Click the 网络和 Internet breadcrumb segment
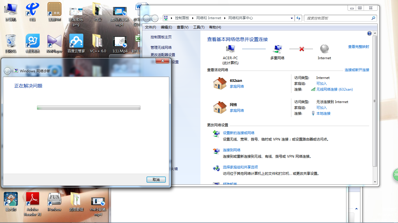Image resolution: width=398 pixels, height=223 pixels. pos(209,18)
